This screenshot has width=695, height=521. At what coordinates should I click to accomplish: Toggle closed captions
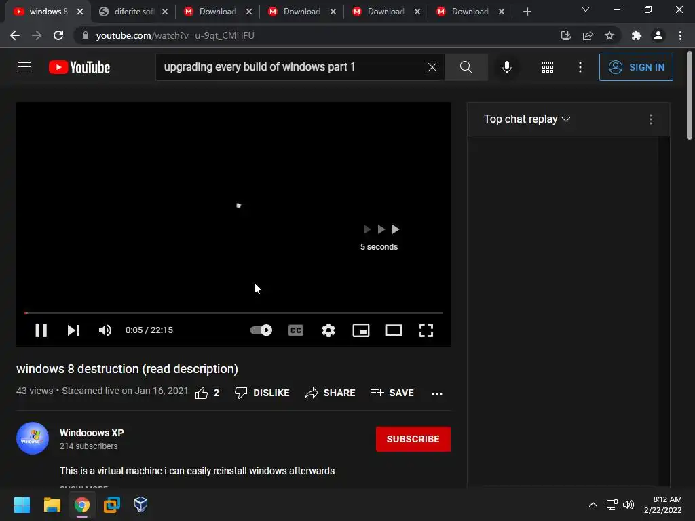pyautogui.click(x=296, y=330)
